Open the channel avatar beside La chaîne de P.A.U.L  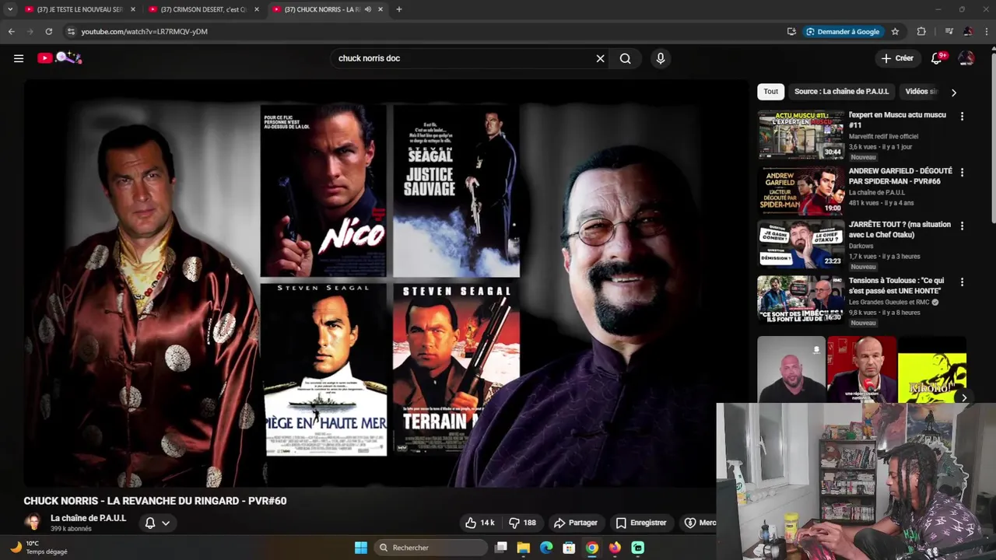pyautogui.click(x=33, y=523)
